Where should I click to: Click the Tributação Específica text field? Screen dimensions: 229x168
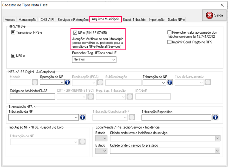tap(176, 117)
